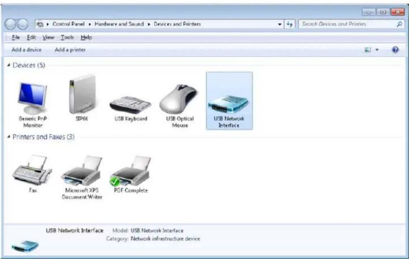The width and height of the screenshot is (409, 259).
Task: Open the Tools menu
Action: [67, 38]
